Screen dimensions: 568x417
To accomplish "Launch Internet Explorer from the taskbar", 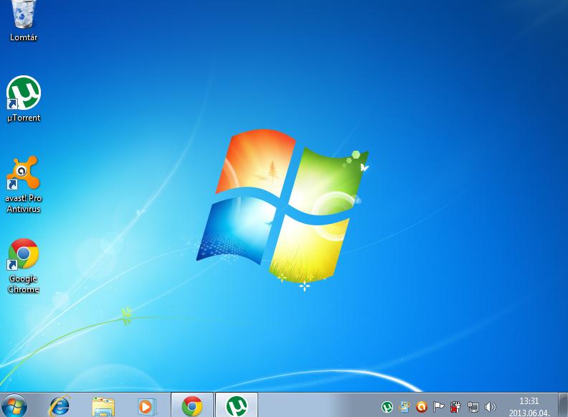I will [59, 406].
